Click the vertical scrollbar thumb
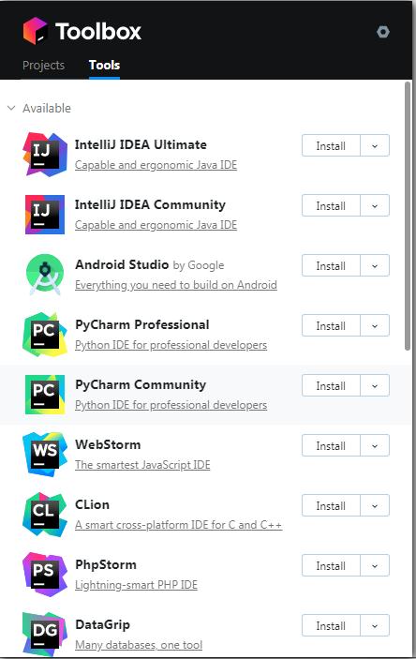The height and width of the screenshot is (659, 416). coord(408,217)
